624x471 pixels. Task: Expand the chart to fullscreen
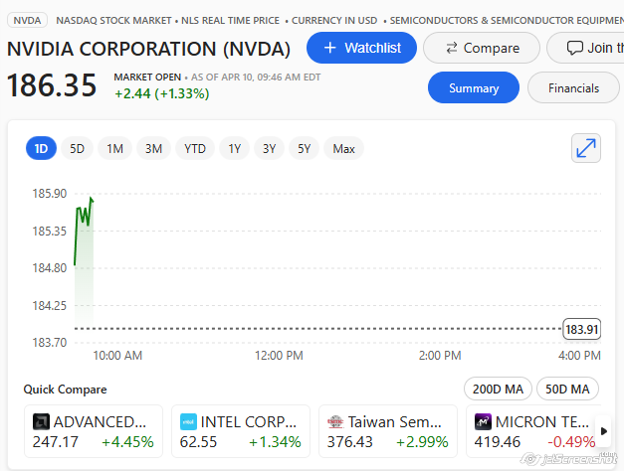(x=586, y=148)
